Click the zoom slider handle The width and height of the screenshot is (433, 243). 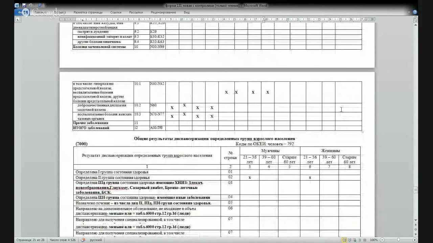tap(398, 240)
